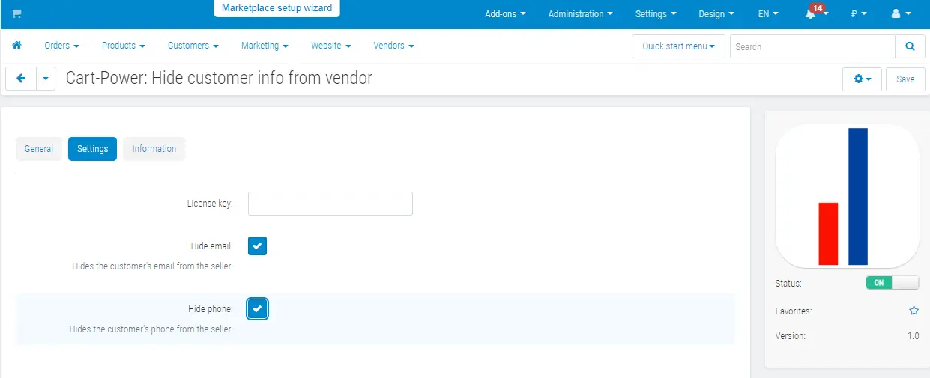The height and width of the screenshot is (378, 930).
Task: Uncheck the Hide email checkbox
Action: (257, 246)
